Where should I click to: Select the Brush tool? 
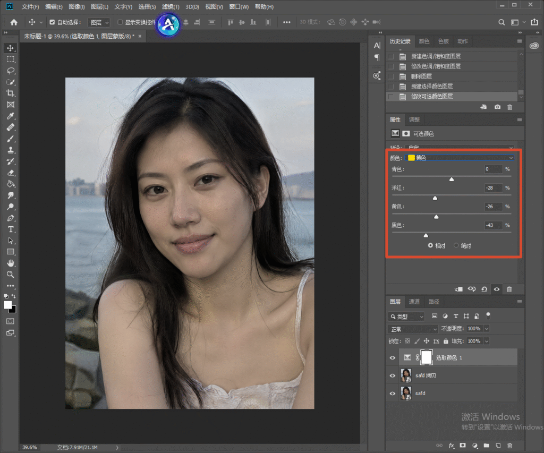[x=11, y=139]
